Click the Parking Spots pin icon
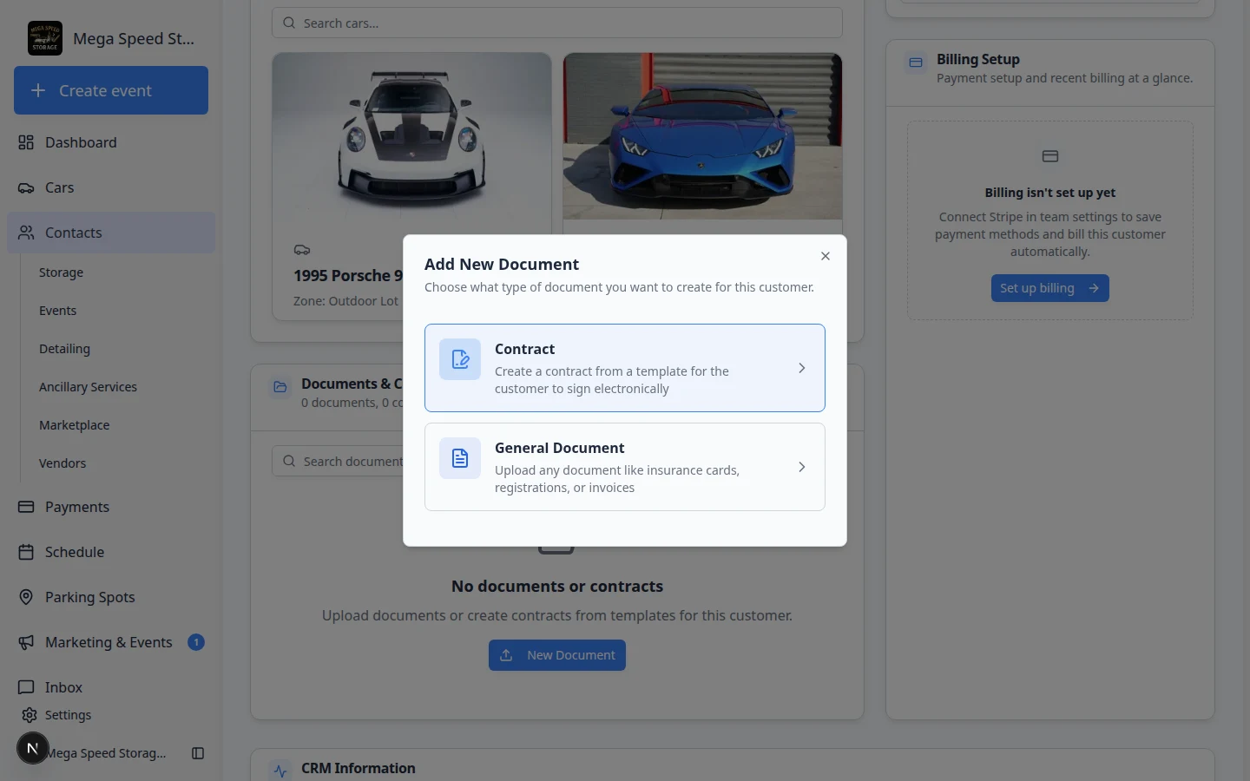The image size is (1250, 781). (26, 597)
